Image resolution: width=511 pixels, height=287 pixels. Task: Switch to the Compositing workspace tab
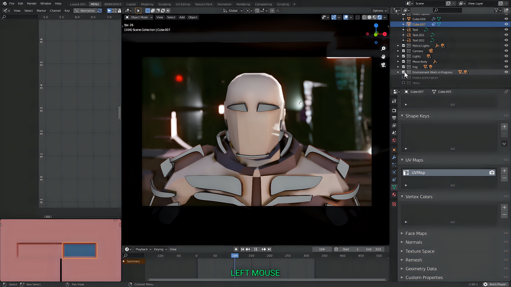pos(263,4)
